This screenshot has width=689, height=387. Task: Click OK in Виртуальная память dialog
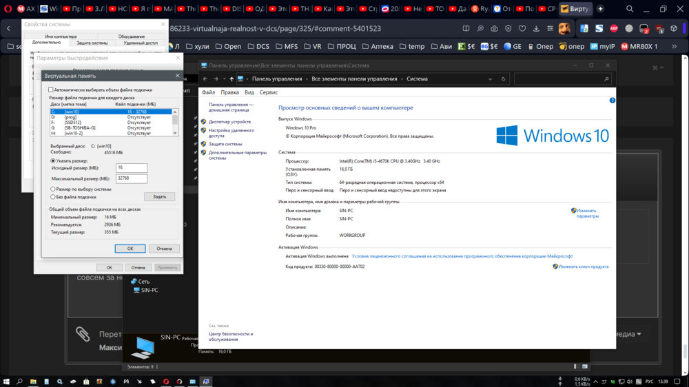130,249
